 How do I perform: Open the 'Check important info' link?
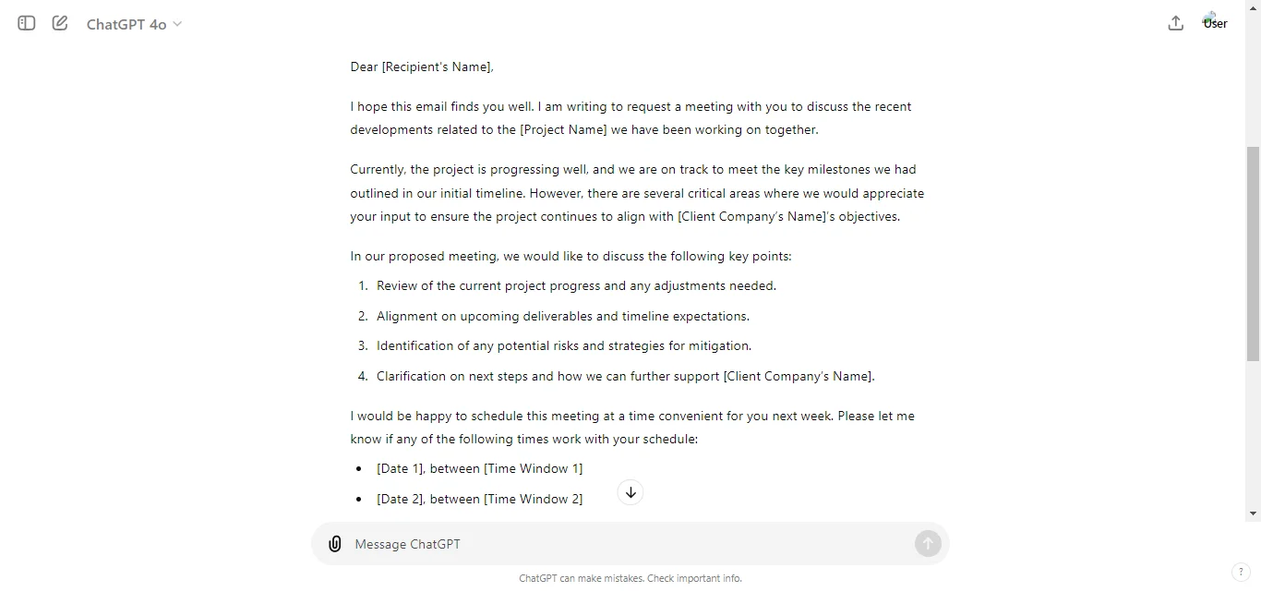pyautogui.click(x=694, y=578)
